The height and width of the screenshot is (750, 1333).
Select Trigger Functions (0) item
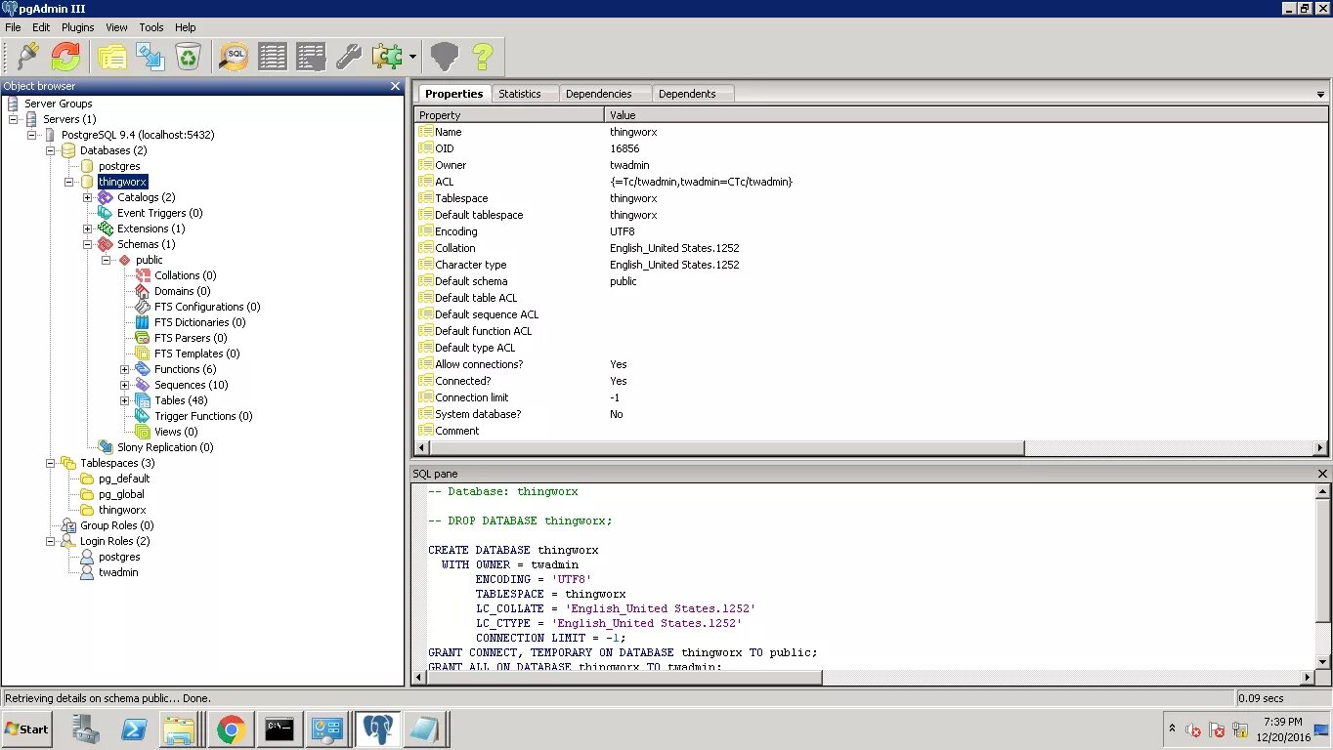(203, 416)
